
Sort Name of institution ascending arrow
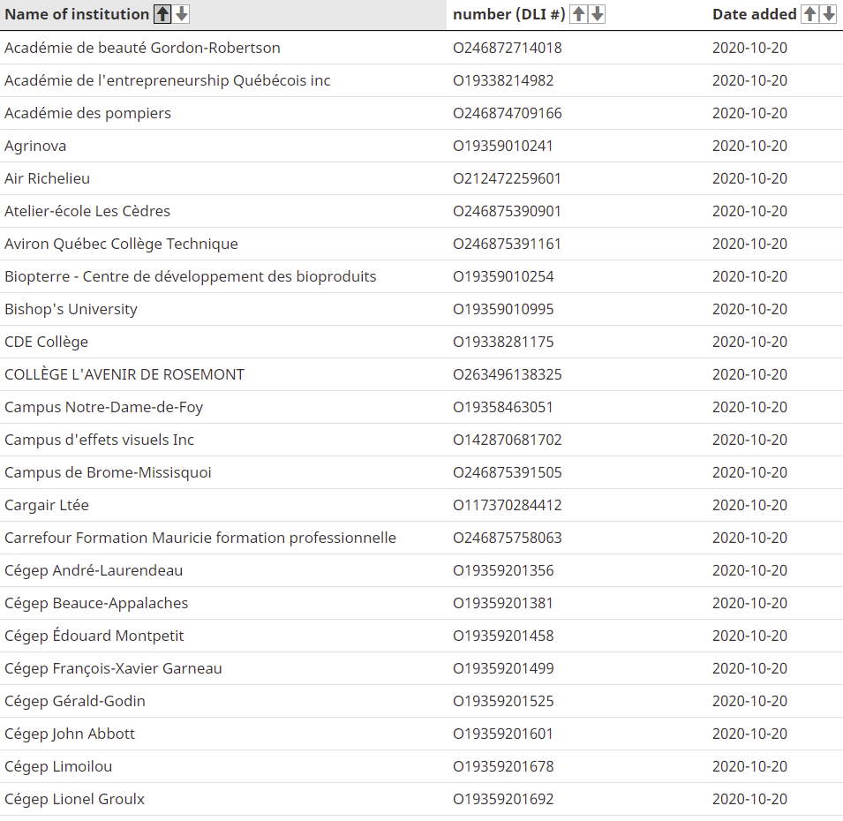click(162, 14)
